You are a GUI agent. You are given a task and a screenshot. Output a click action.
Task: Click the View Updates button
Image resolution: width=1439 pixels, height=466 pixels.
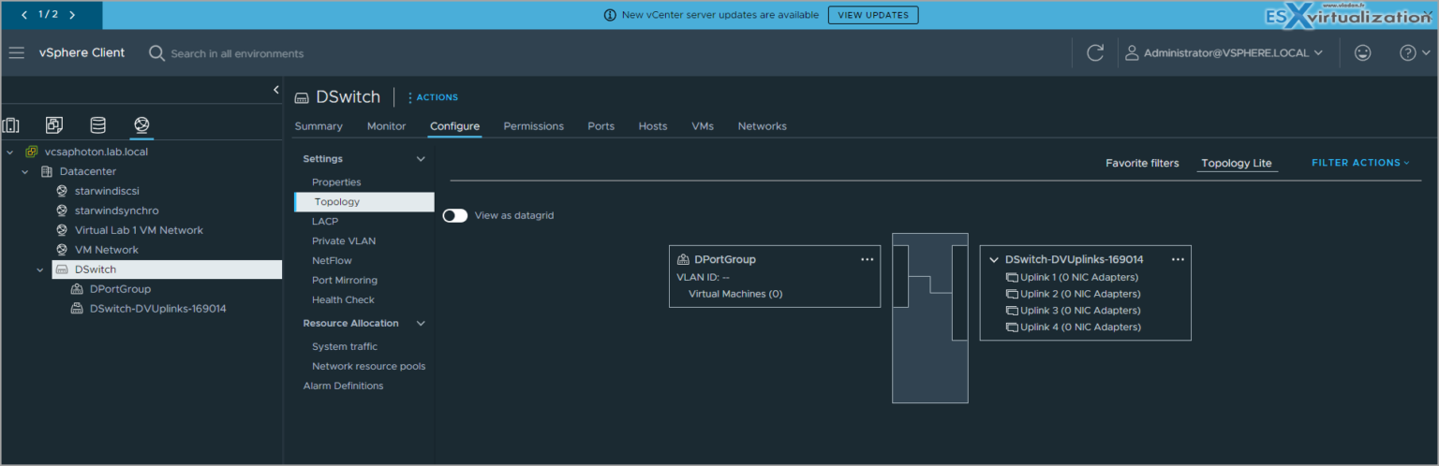point(872,15)
